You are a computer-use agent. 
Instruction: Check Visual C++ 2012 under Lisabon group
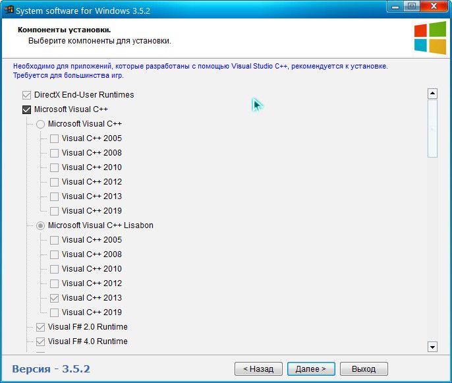(x=54, y=283)
